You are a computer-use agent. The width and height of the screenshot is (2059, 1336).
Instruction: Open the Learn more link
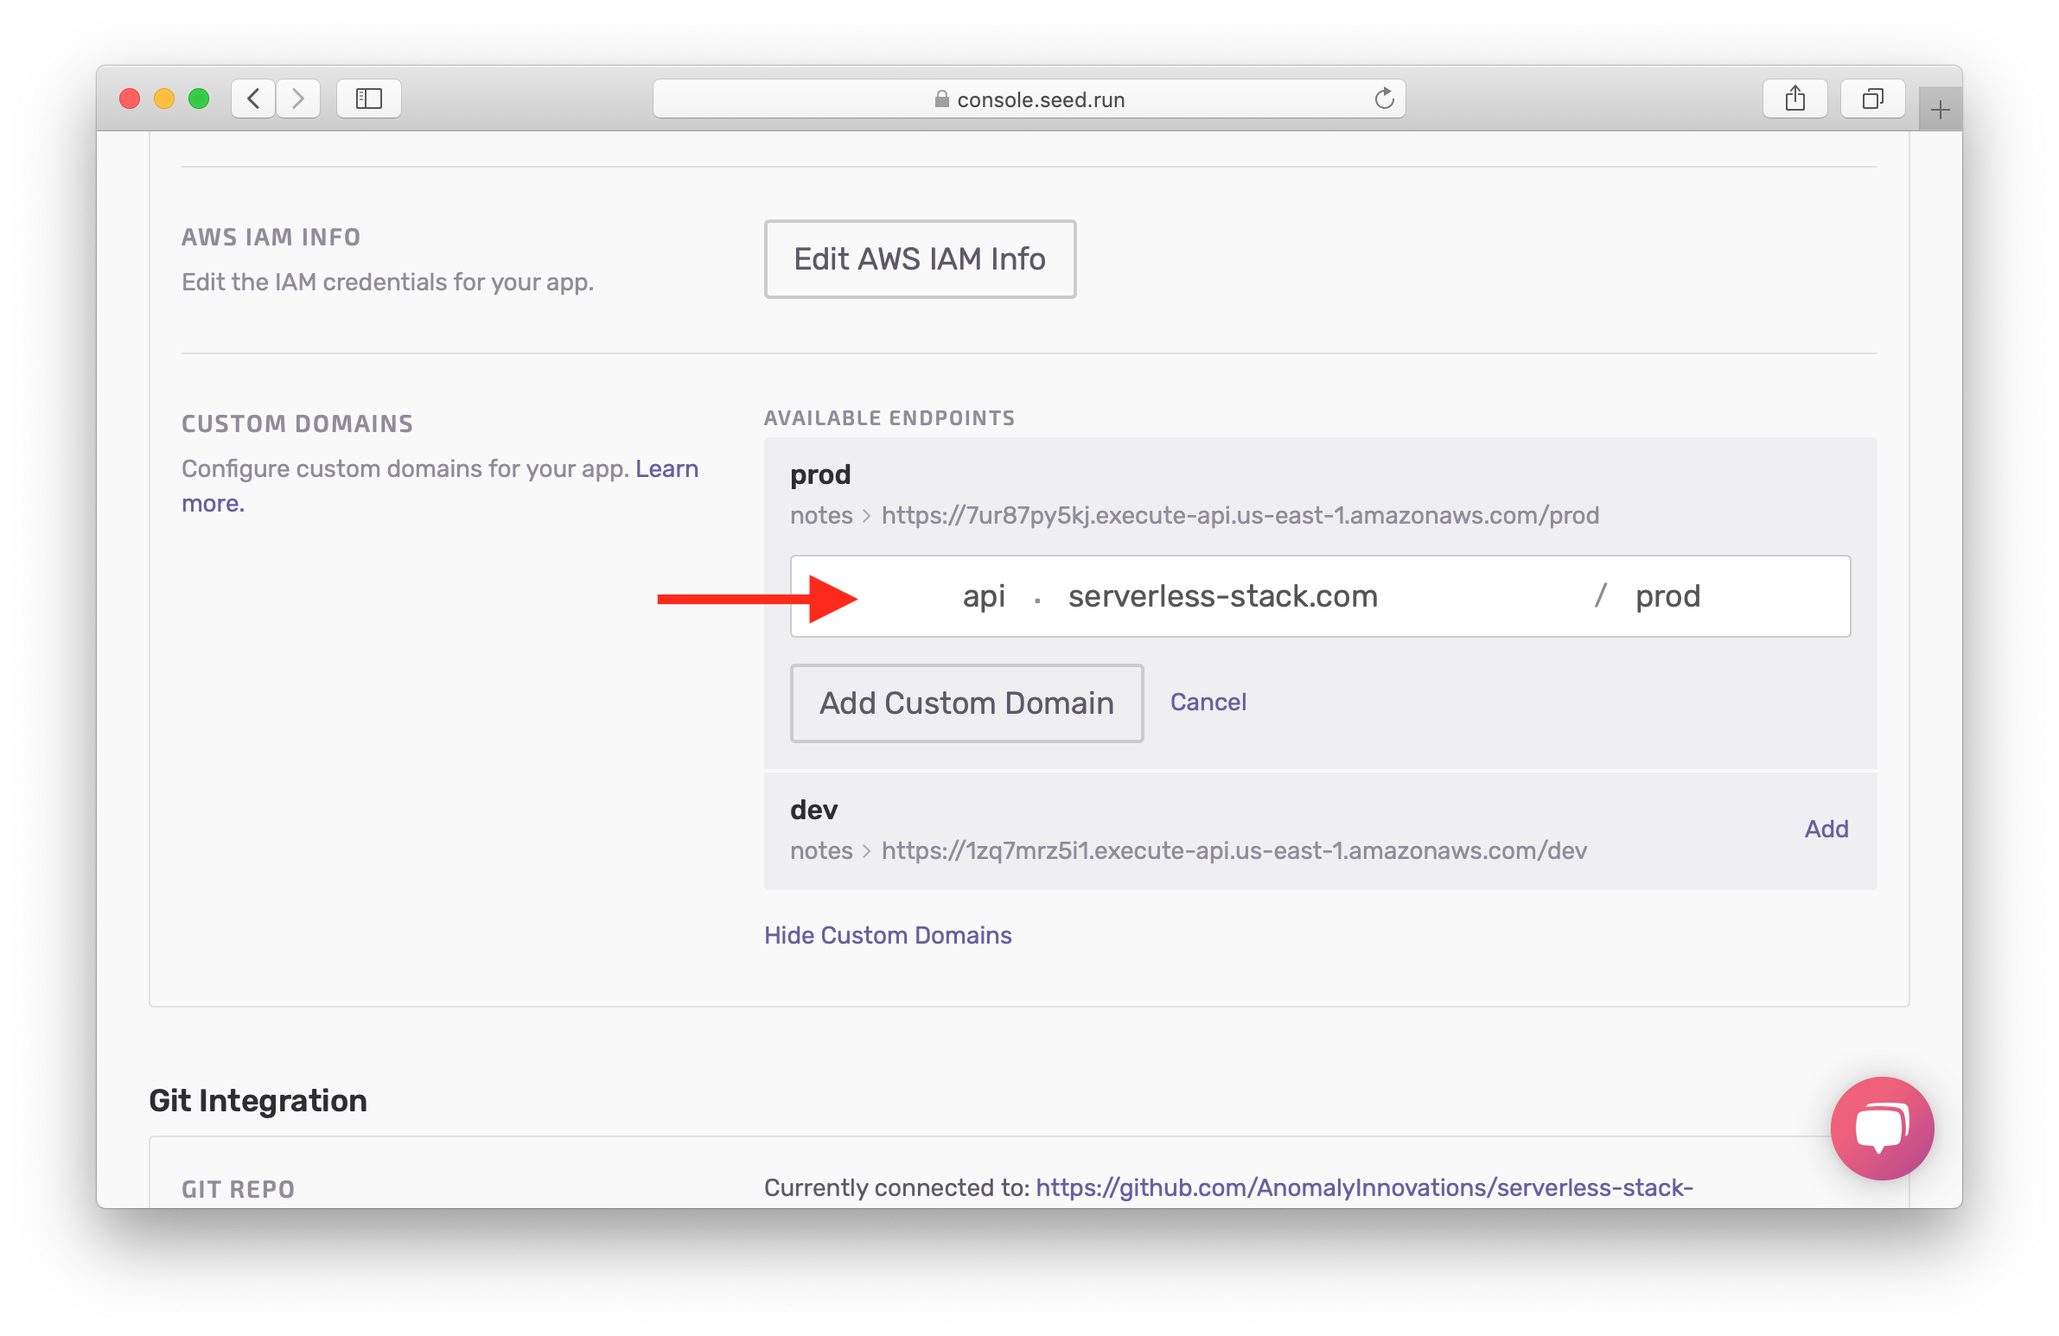[666, 468]
